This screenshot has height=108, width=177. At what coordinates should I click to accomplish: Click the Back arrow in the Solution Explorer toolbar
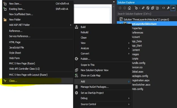click(120, 8)
